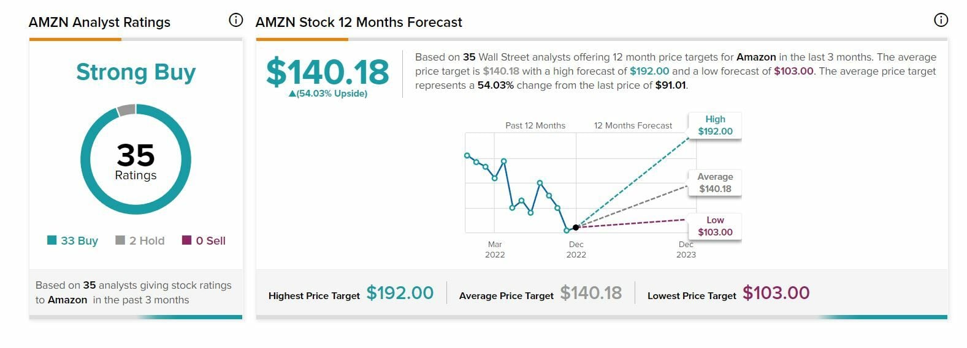Click the Past 12 Months chart label
The image size is (967, 348).
click(535, 125)
